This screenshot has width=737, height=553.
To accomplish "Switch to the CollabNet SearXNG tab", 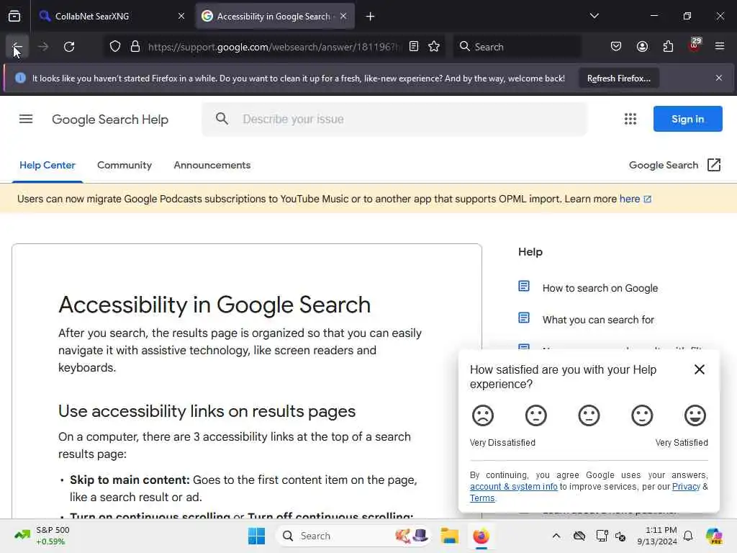I will [x=112, y=16].
